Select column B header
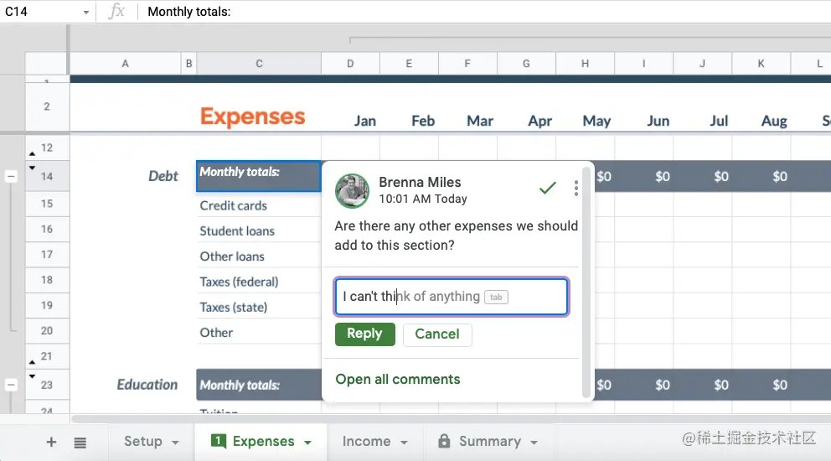The height and width of the screenshot is (461, 831). point(188,64)
